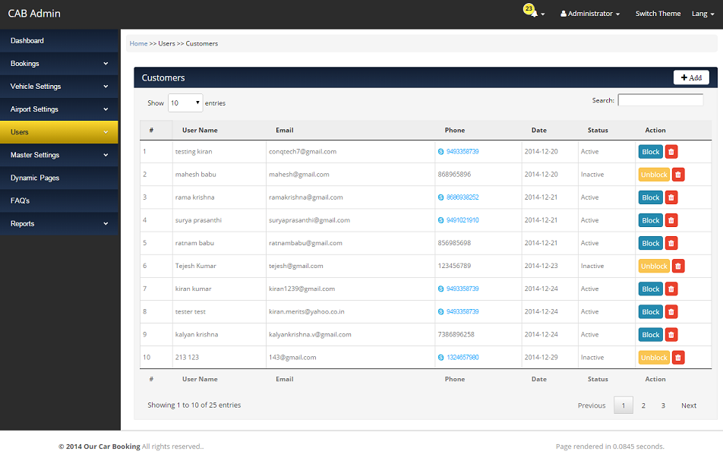Click Skype icon next to 9491021910

440,220
